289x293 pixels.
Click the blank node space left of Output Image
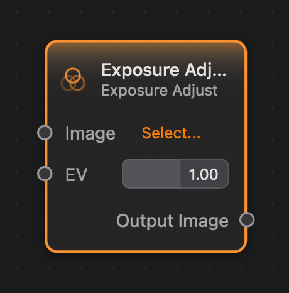82,221
